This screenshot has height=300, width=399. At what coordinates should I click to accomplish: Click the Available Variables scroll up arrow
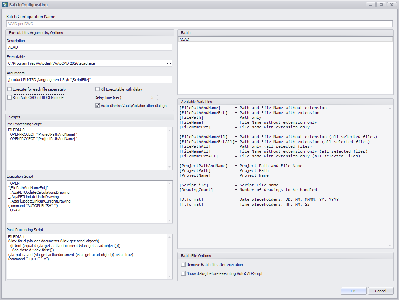coord(390,108)
